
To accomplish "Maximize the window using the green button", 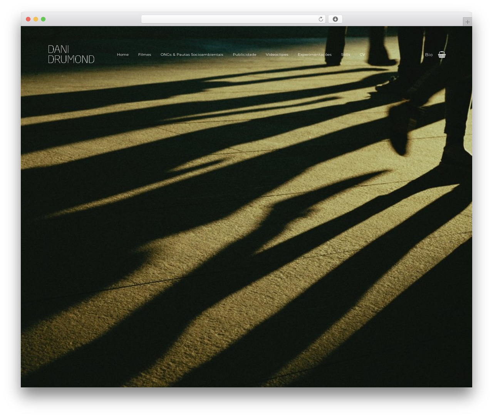I will (43, 19).
